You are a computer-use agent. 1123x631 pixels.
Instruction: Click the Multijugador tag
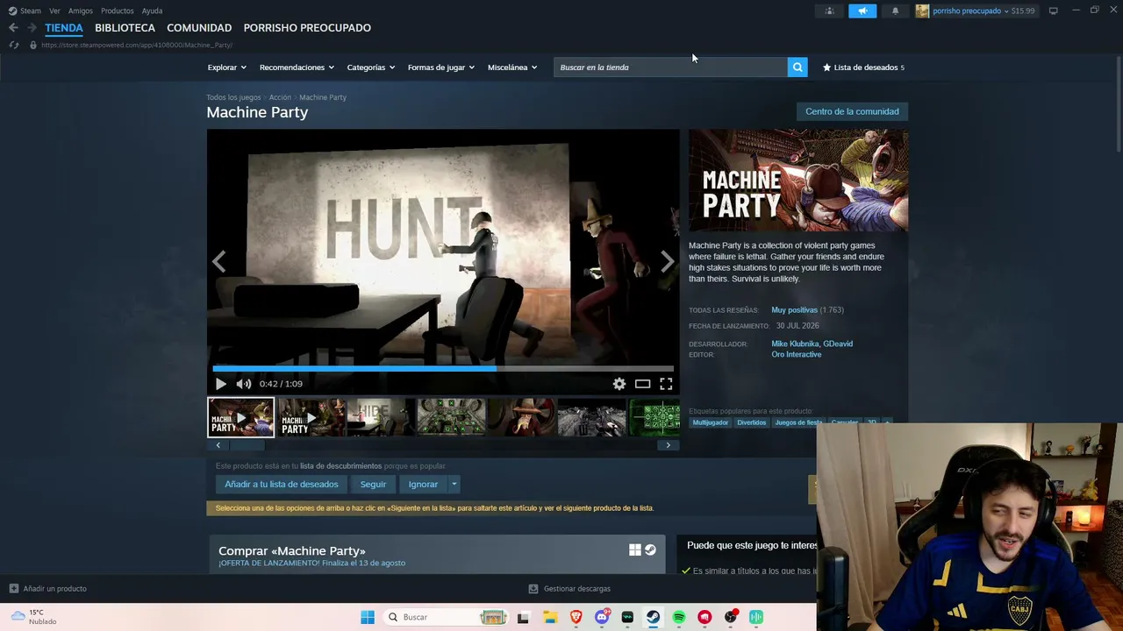(711, 422)
